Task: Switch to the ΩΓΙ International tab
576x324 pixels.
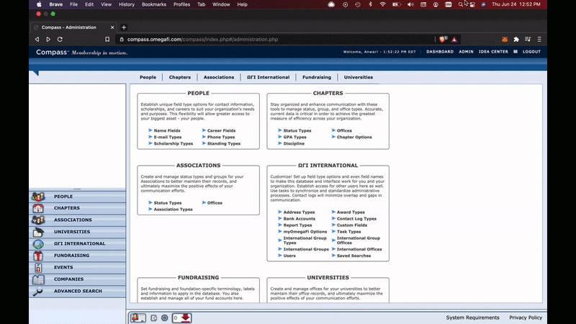Action: [x=268, y=78]
